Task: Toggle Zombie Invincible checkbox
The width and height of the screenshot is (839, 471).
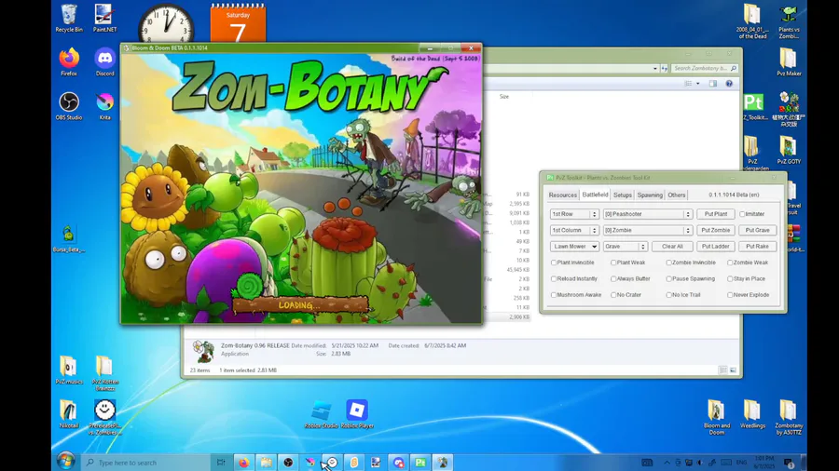Action: [x=668, y=262]
